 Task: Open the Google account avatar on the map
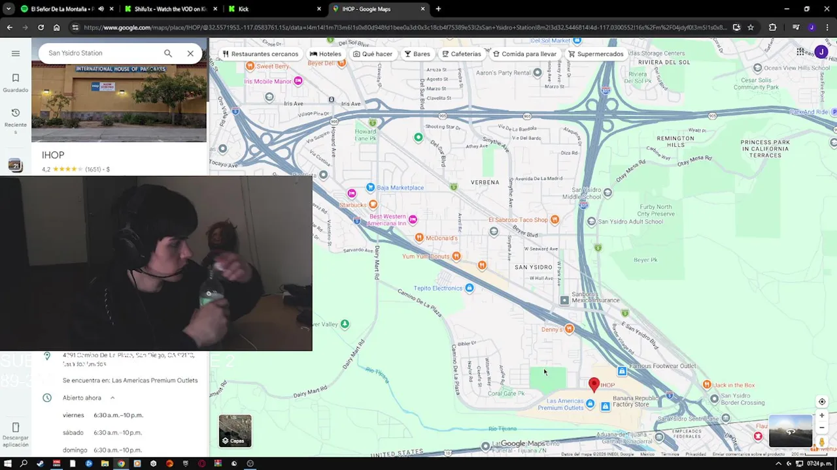[x=821, y=52]
